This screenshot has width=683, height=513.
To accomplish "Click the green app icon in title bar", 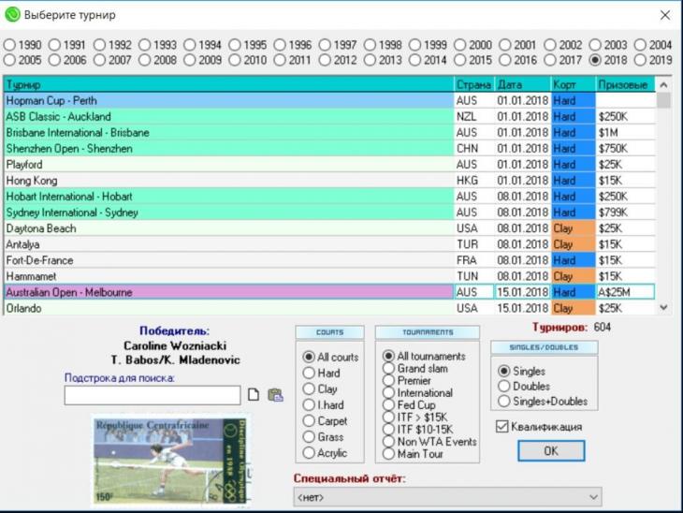I will [12, 14].
